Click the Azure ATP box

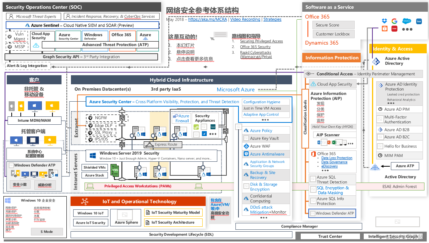[x=405, y=166]
